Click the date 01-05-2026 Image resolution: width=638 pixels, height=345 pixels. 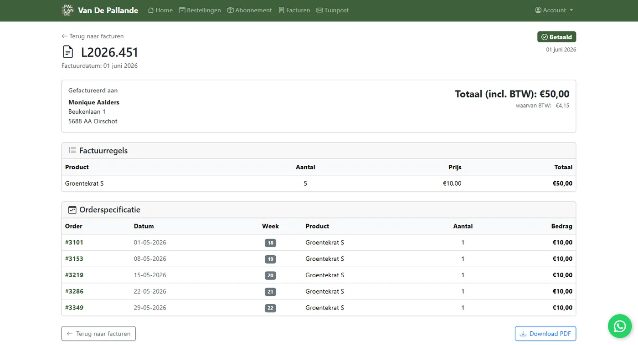click(150, 243)
